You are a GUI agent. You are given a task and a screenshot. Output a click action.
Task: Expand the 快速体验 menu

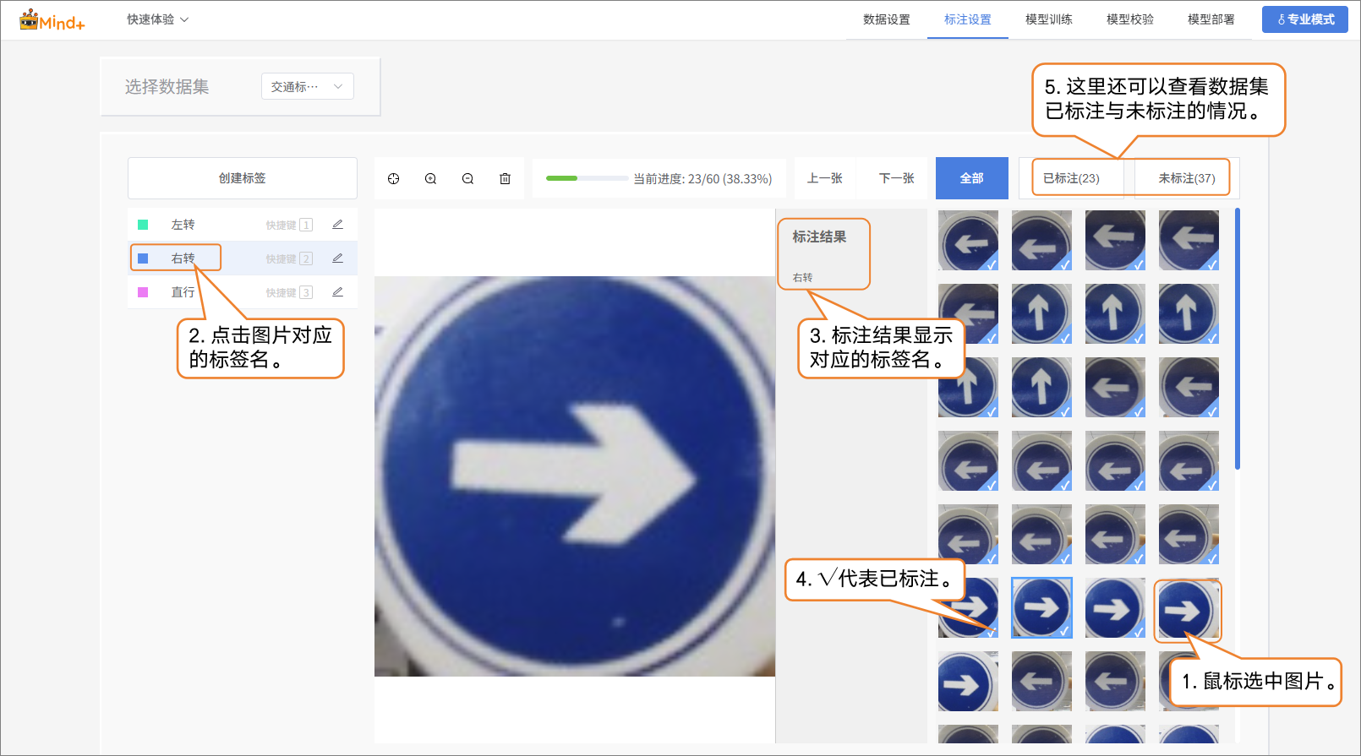coord(157,19)
